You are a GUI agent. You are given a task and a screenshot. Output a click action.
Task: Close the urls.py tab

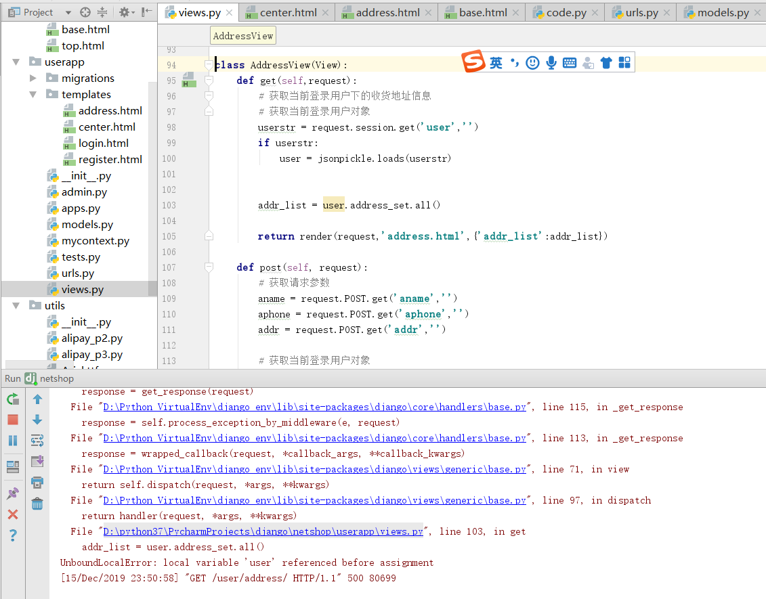point(666,13)
